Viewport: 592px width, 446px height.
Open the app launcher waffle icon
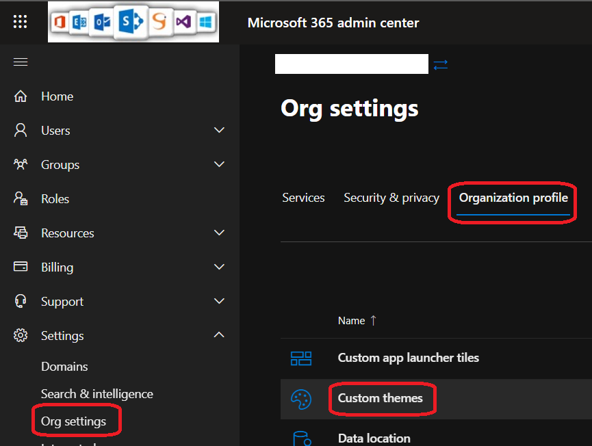coord(21,22)
